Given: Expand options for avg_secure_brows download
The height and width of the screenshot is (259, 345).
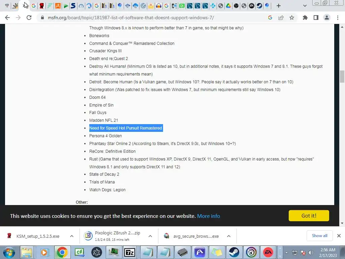Looking at the screenshot, I should 229,236.
